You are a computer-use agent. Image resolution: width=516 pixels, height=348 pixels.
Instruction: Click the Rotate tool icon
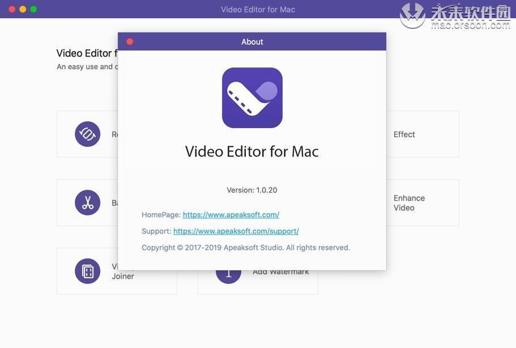point(88,134)
